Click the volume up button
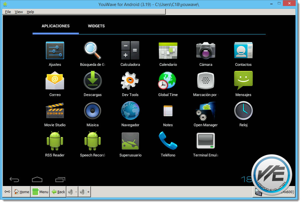 [x=85, y=192]
